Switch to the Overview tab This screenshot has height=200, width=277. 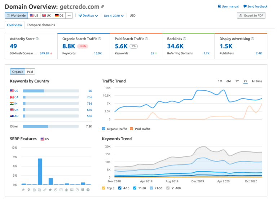pos(14,25)
